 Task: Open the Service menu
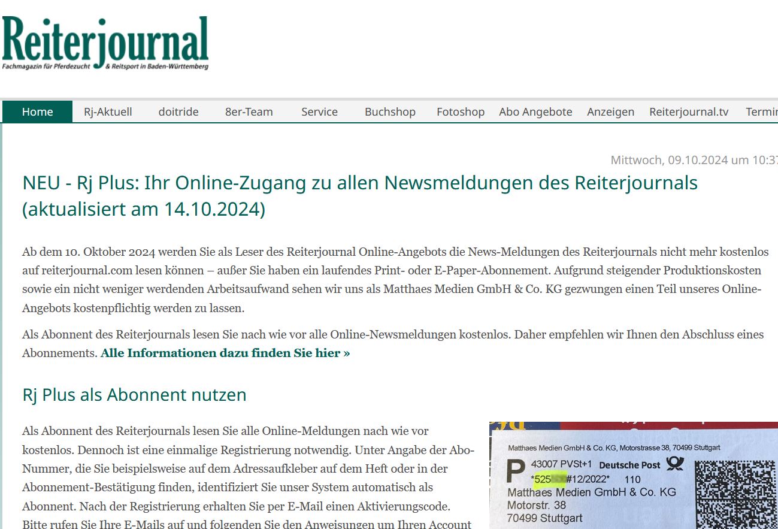click(x=319, y=112)
